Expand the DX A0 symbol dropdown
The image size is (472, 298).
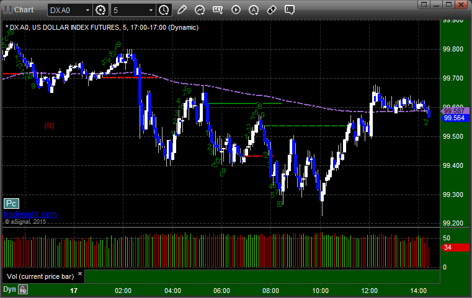(87, 11)
